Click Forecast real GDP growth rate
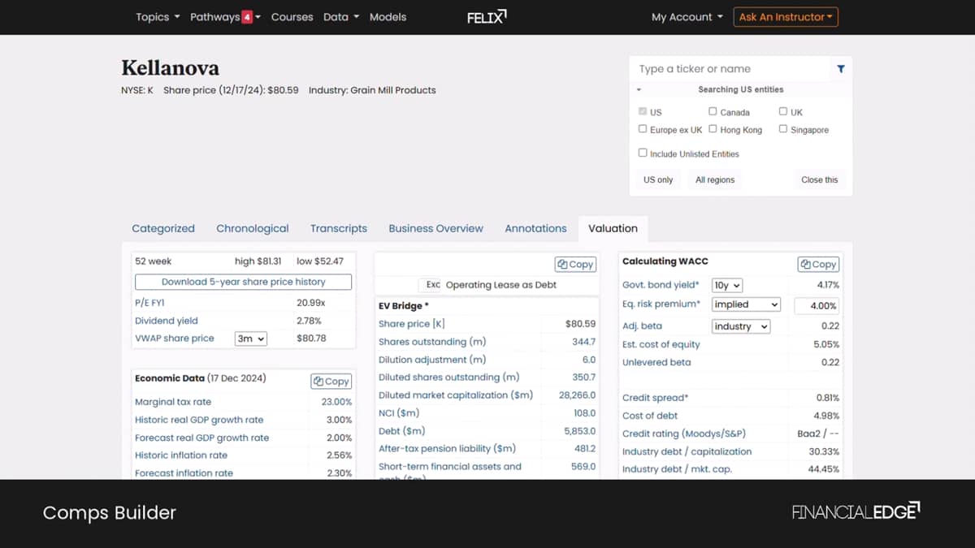This screenshot has height=548, width=975. point(201,438)
